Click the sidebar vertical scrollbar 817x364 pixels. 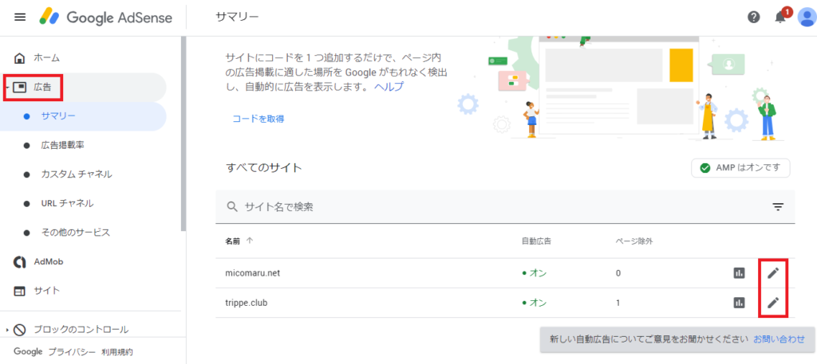(184, 134)
